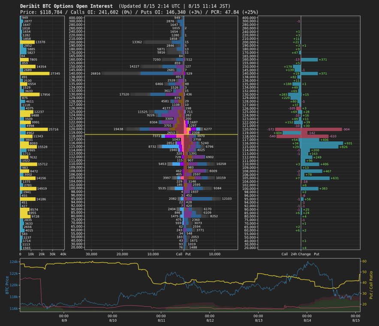The height and width of the screenshot is (326, 379).
Task: Select the "30,000" axis tick label
Action: click(x=91, y=254)
